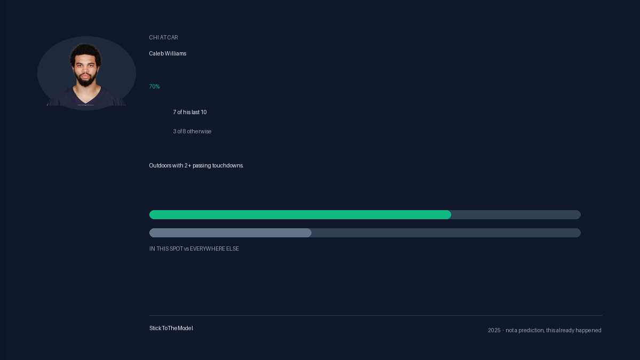Viewport: 640px width, 360px height.
Task: Click 'IN THIS SPOT vs EVERYWHERE ELSE' caption
Action: pyautogui.click(x=194, y=249)
